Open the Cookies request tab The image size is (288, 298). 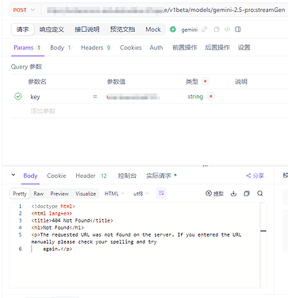tap(131, 48)
